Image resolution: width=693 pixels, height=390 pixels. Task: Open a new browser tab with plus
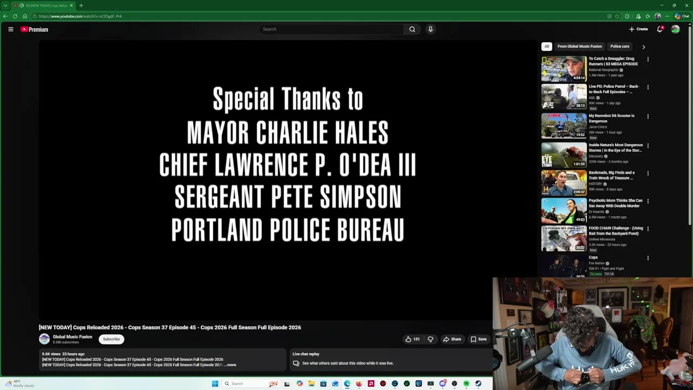pos(81,5)
